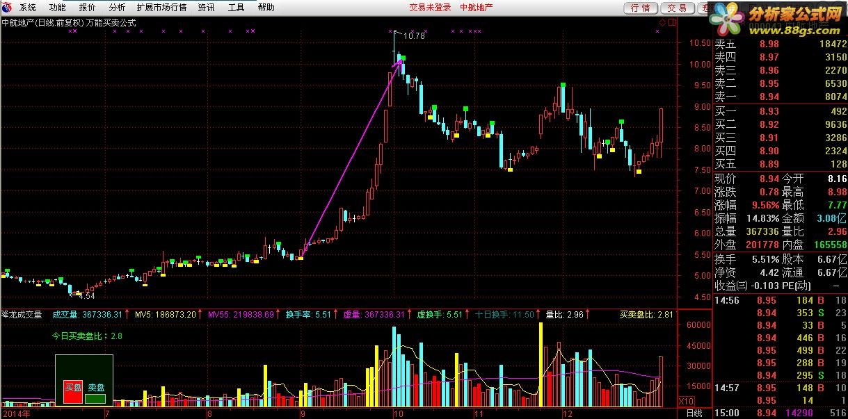Click the 换手率: 5.51 indicator value
This screenshot has height=419, width=848.
308,315
